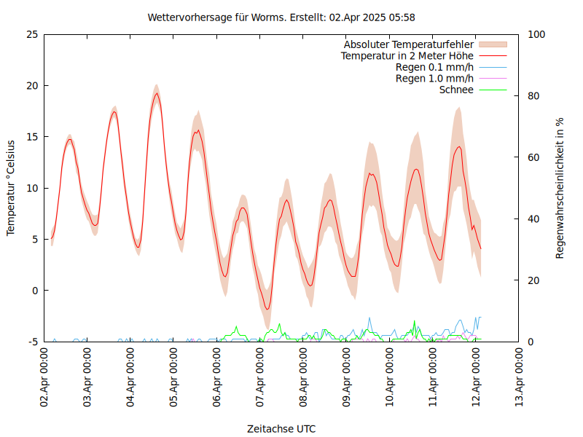Select the "13.Apr 00:00" x-axis tick label
Viewport: 583px width, 437px height.
pos(520,379)
